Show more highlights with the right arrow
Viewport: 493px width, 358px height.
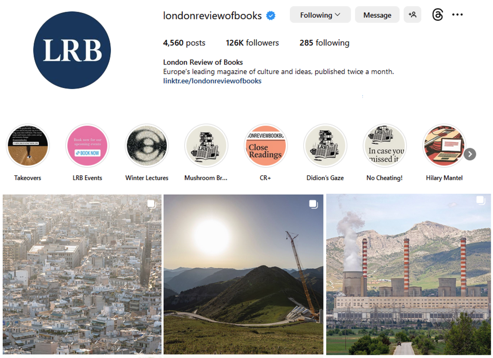(x=470, y=154)
